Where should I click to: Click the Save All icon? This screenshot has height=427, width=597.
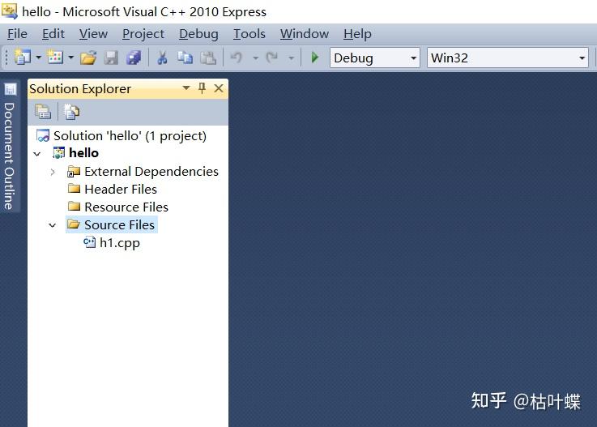(x=134, y=58)
